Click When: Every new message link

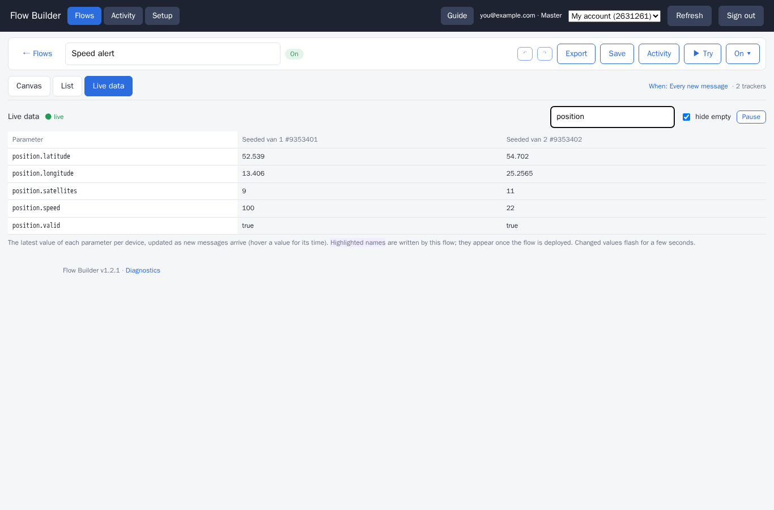[688, 86]
